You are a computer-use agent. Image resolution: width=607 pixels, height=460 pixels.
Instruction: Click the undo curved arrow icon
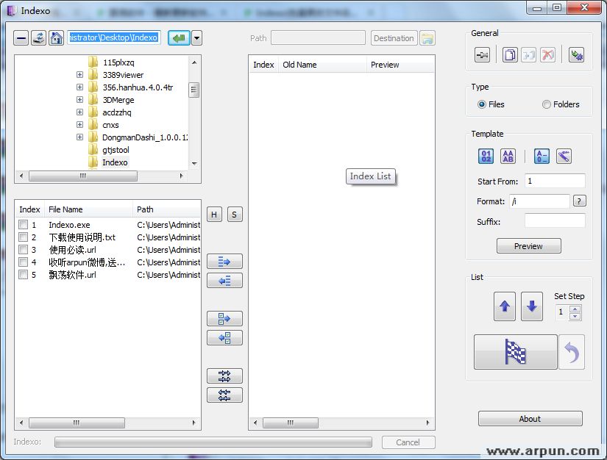click(572, 352)
